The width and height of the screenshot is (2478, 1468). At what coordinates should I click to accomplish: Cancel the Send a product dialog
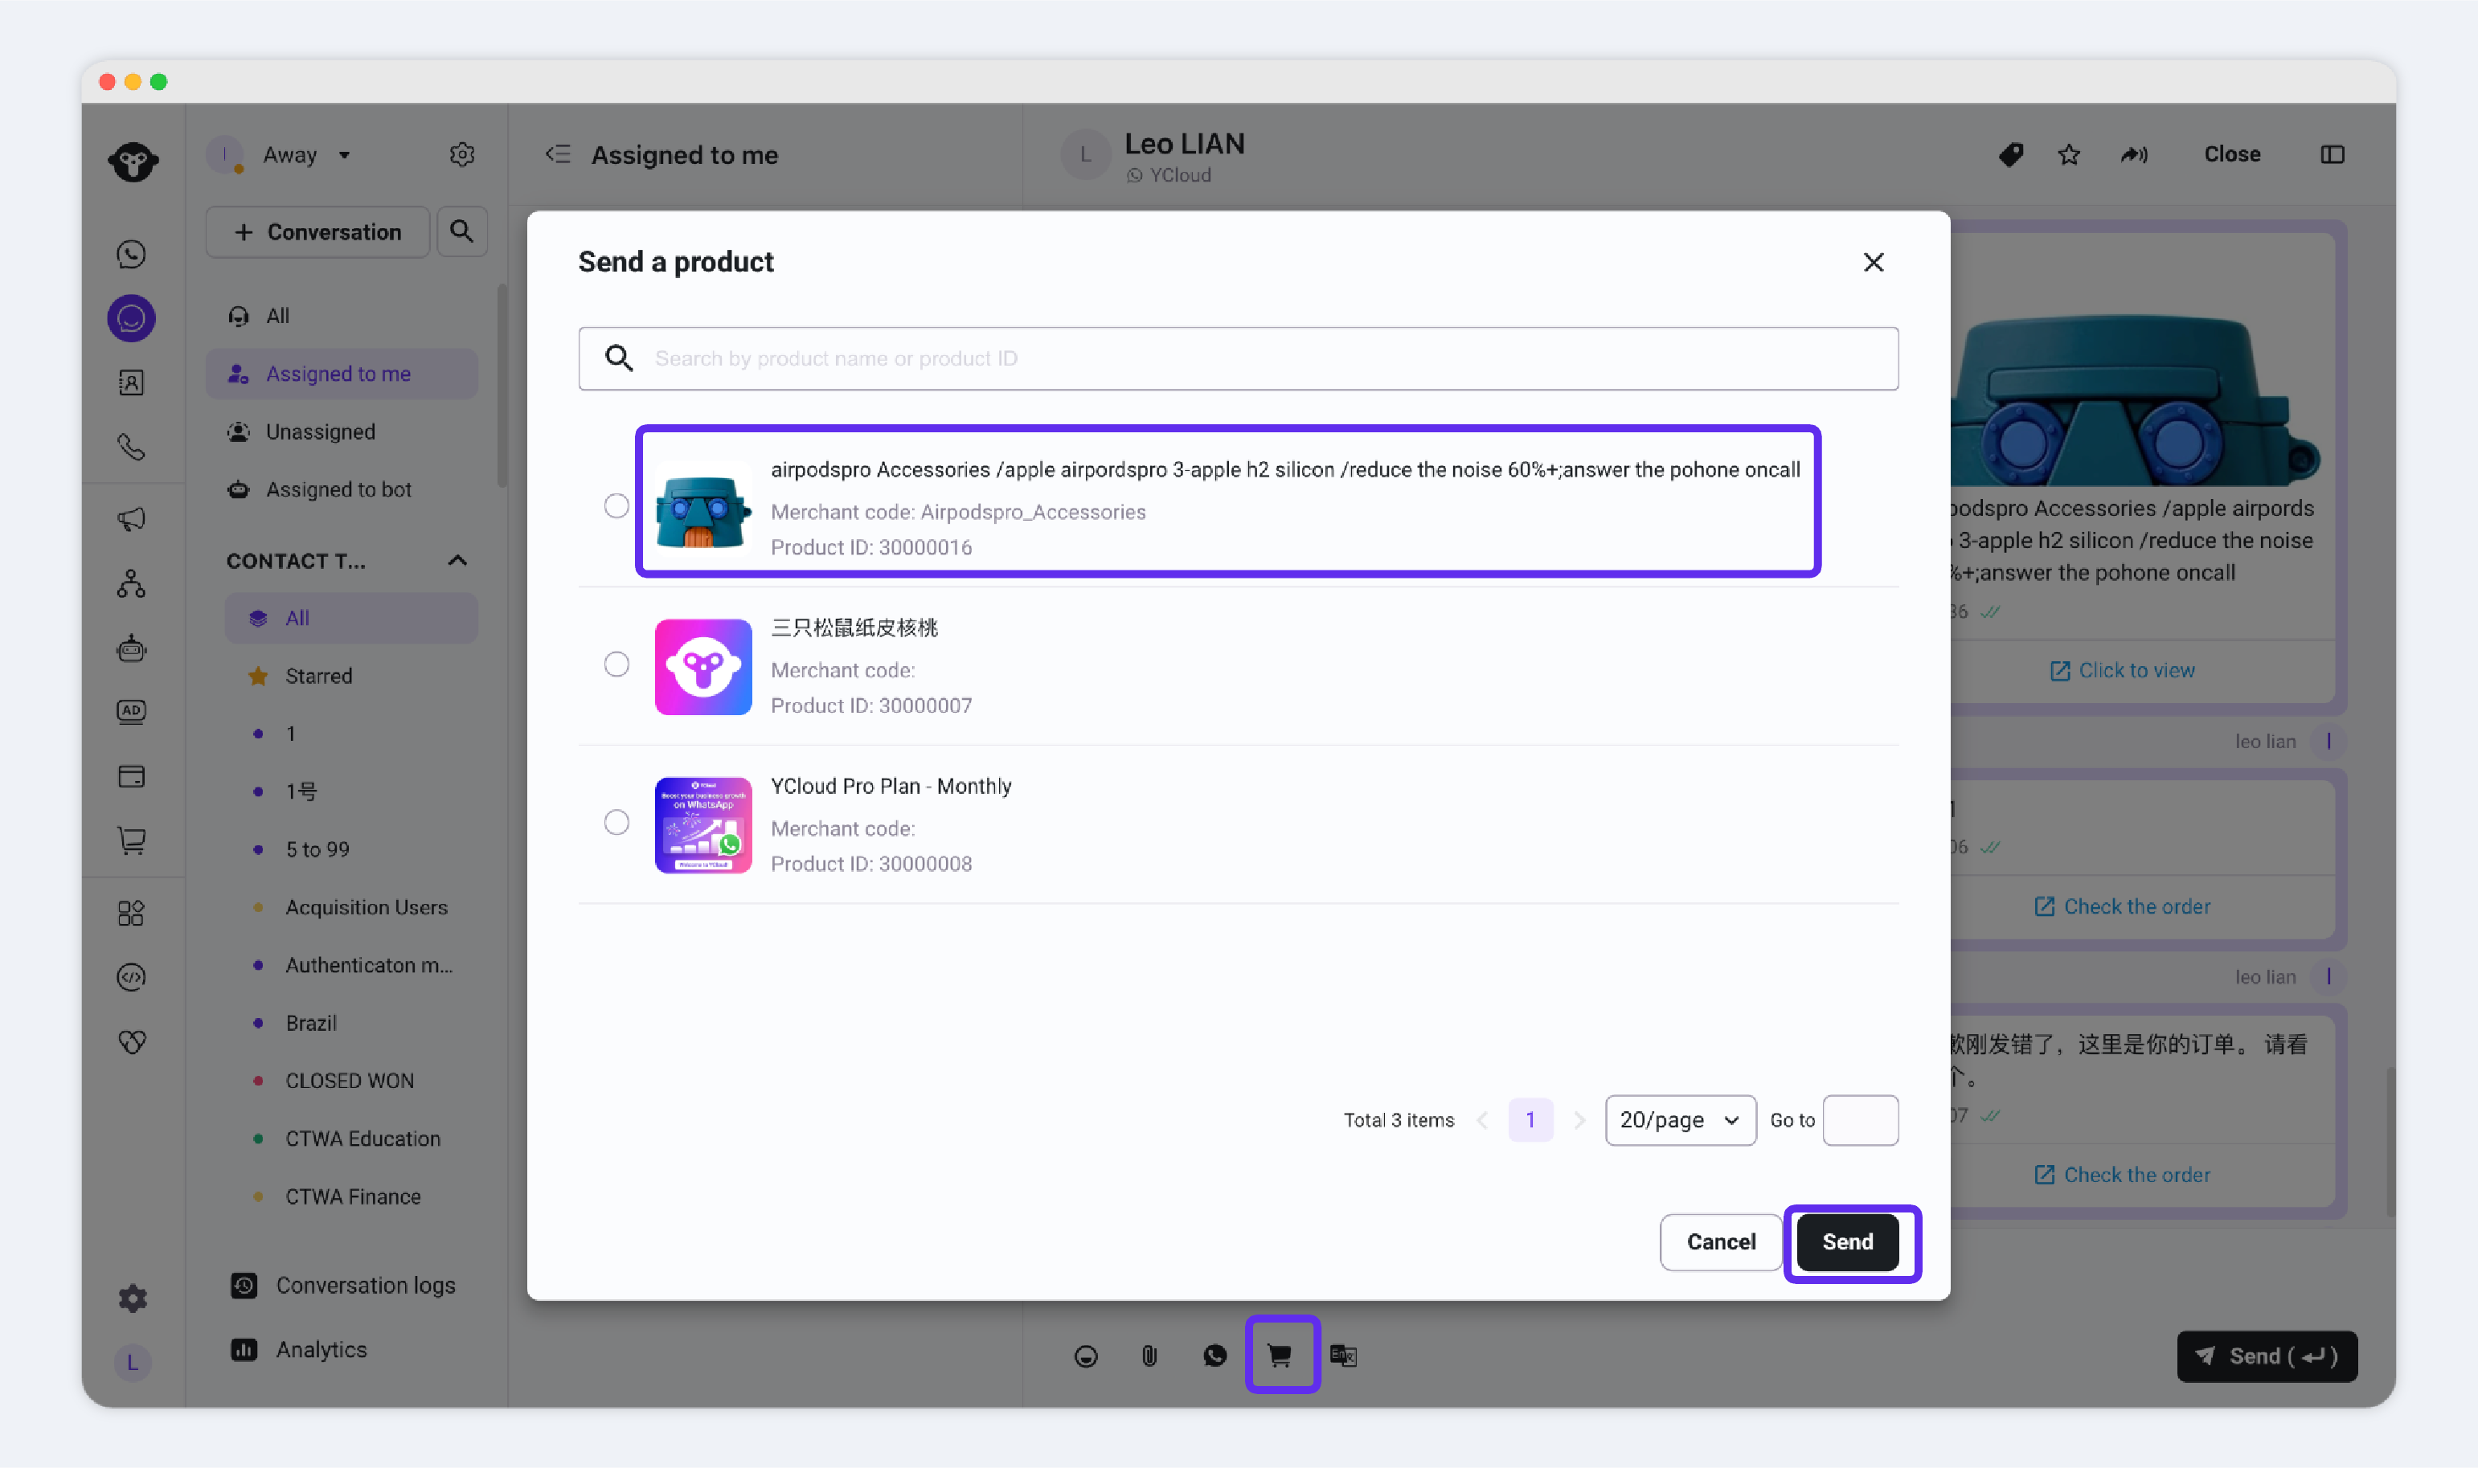(1720, 1241)
